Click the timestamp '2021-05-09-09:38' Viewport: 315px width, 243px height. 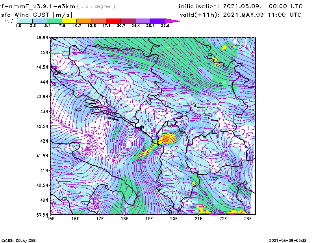pos(288,241)
